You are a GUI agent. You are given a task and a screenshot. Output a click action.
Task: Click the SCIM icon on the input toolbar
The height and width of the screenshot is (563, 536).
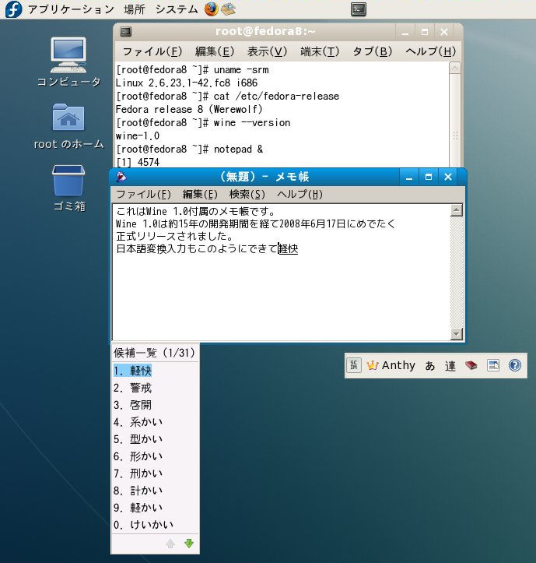point(354,365)
